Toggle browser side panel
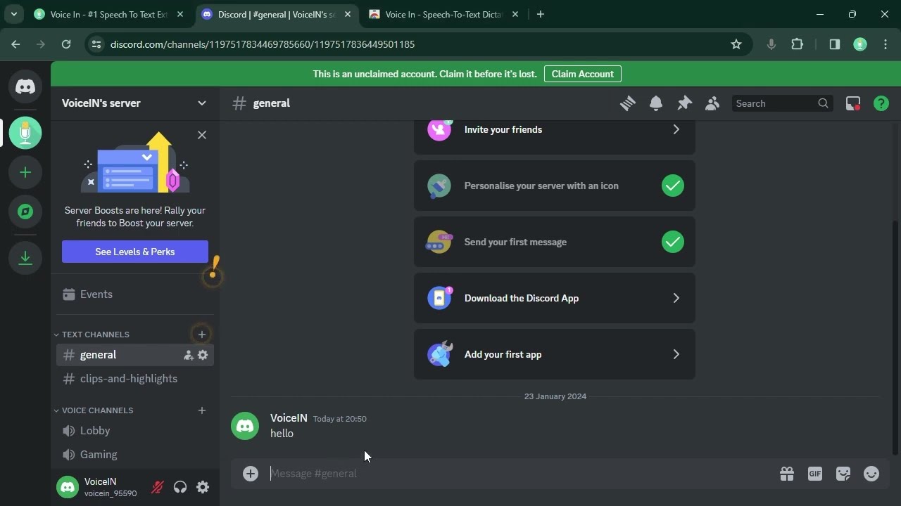The height and width of the screenshot is (506, 901). [x=835, y=44]
